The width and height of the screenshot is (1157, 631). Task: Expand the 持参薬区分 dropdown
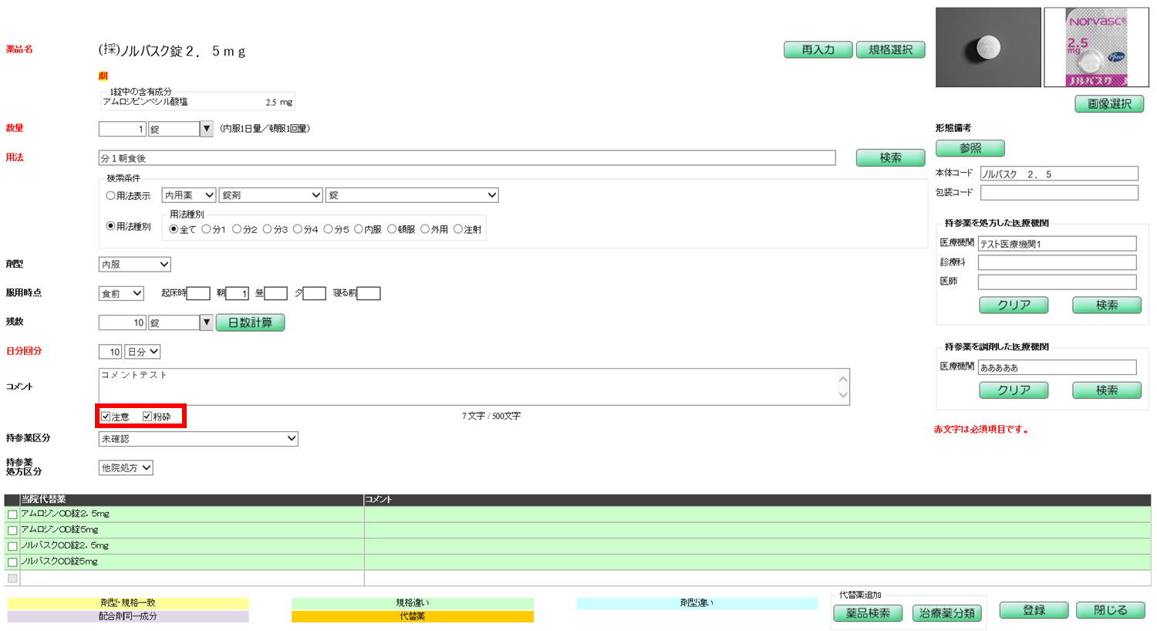click(198, 439)
